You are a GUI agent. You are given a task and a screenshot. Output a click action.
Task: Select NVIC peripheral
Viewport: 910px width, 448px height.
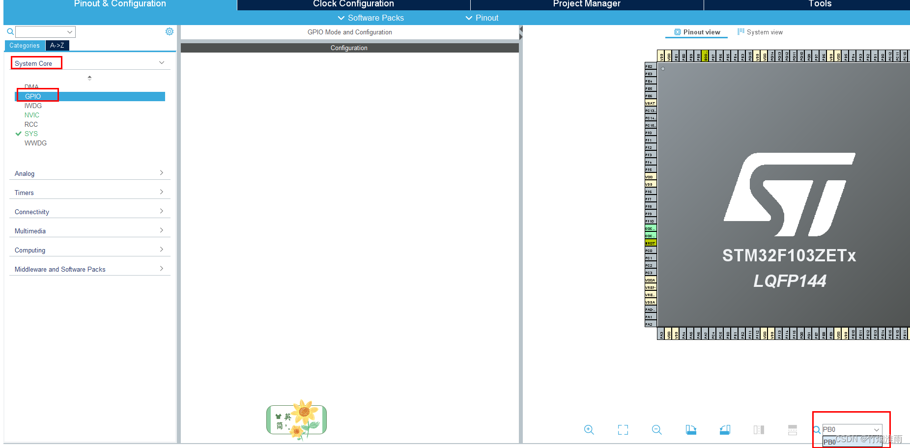[32, 115]
